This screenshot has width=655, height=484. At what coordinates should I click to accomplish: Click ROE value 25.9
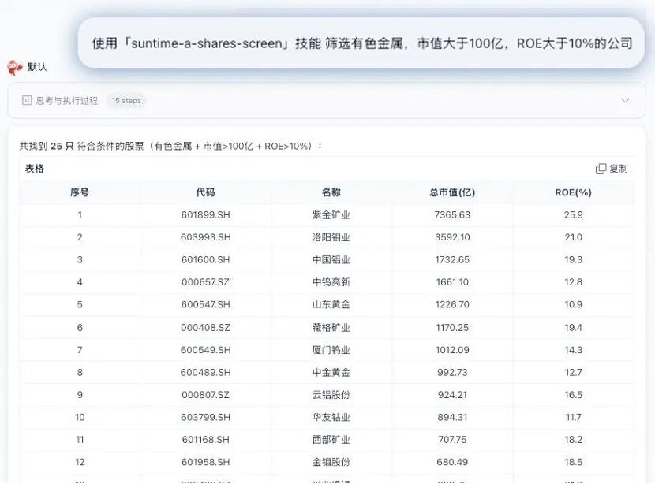point(573,215)
